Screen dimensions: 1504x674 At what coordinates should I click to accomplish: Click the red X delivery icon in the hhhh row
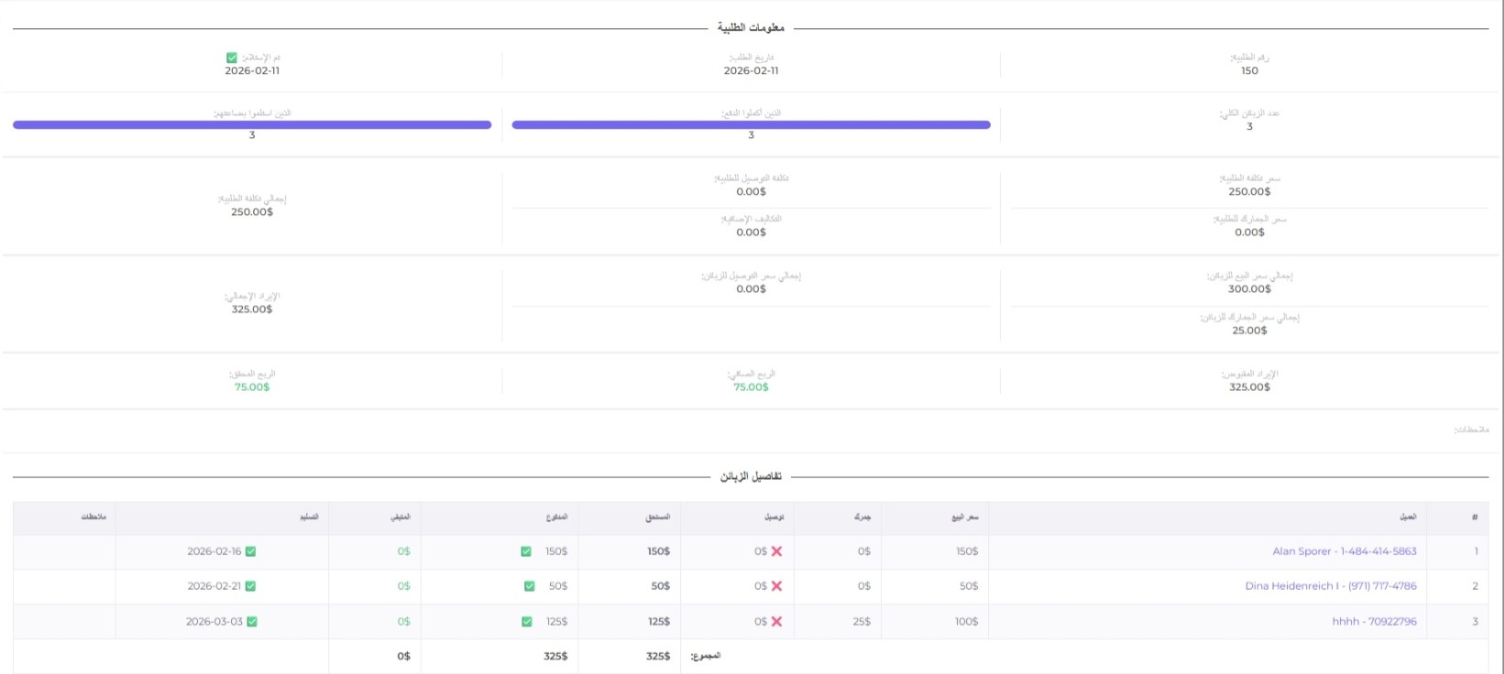tap(776, 622)
